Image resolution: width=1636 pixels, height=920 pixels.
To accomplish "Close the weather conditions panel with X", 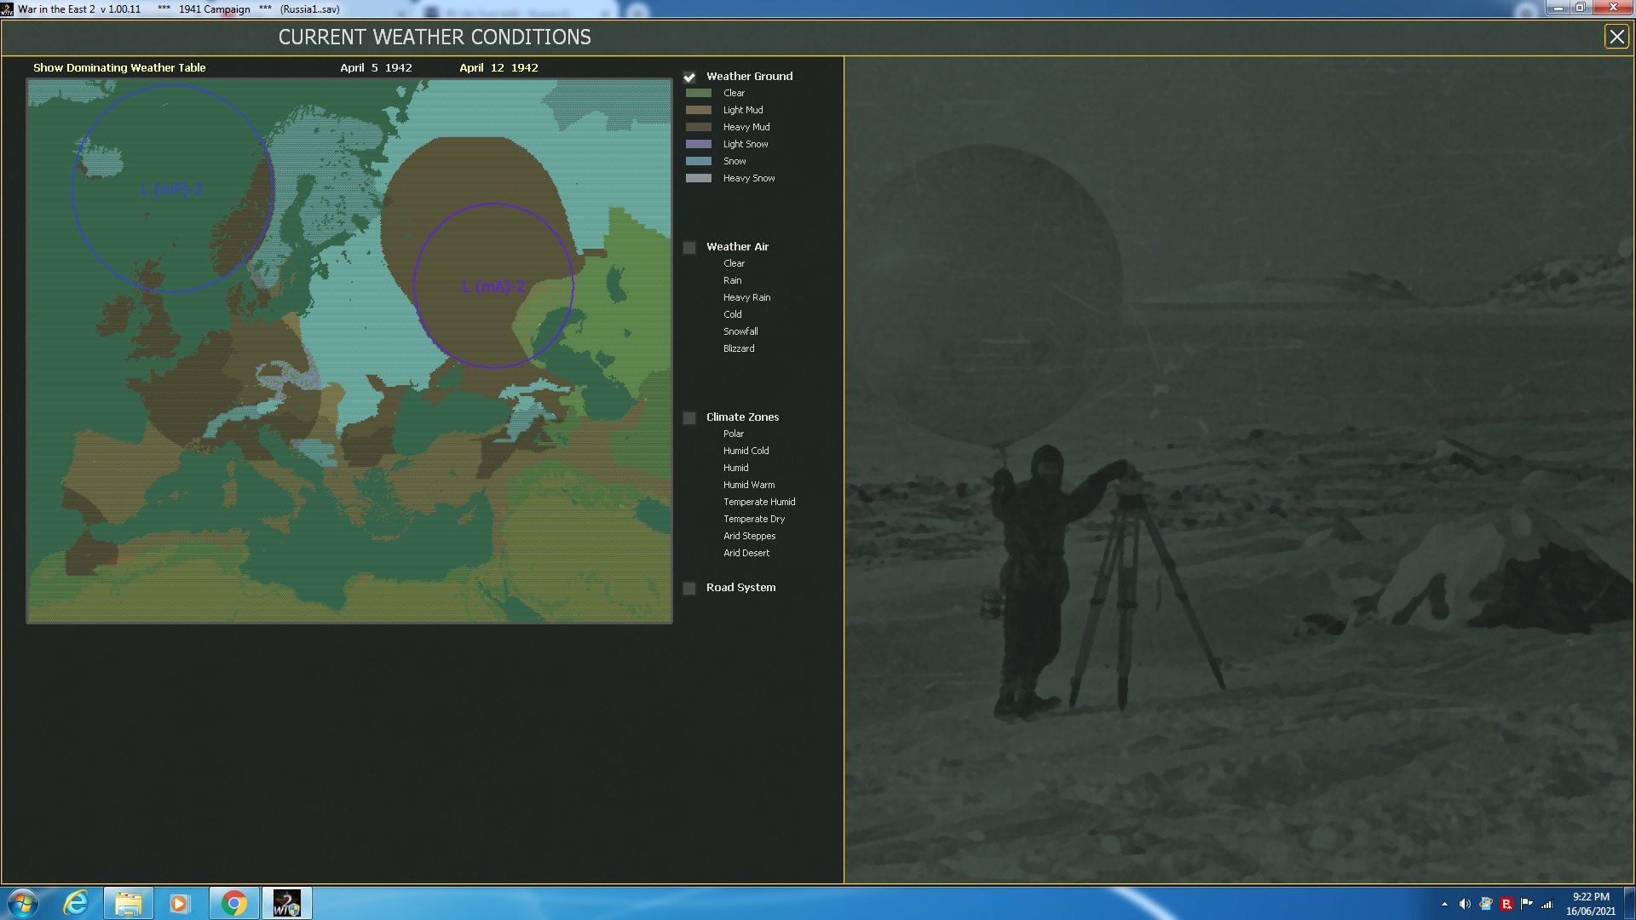I will (1616, 37).
